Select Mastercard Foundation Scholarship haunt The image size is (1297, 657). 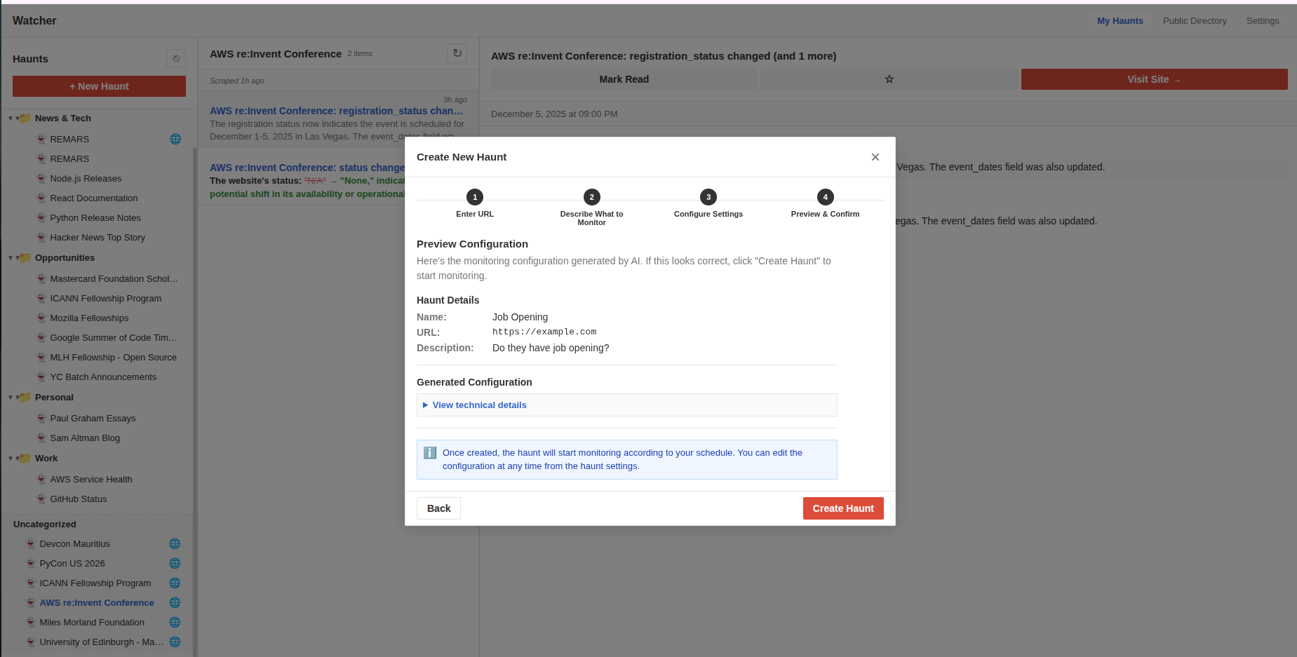(113, 278)
